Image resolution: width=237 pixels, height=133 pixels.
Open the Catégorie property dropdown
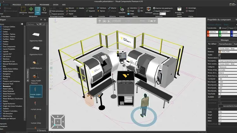(x=228, y=67)
